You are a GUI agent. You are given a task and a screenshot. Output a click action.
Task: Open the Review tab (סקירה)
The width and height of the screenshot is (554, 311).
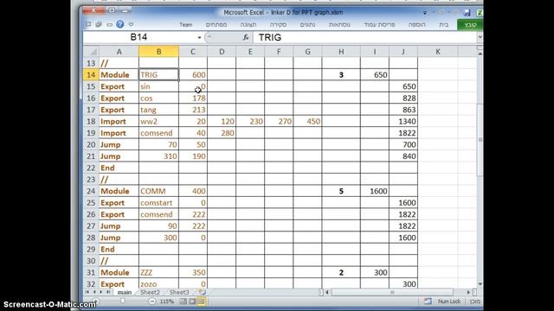coord(278,25)
